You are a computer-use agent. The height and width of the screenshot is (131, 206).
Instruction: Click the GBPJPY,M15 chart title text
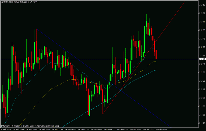[7, 2]
